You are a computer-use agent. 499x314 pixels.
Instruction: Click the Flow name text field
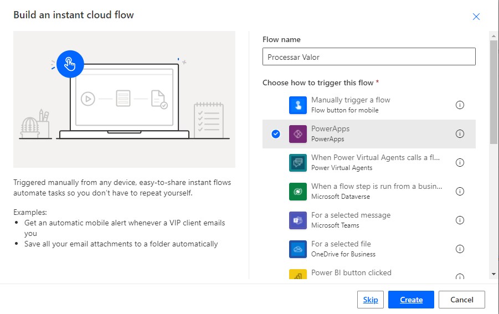pyautogui.click(x=369, y=57)
